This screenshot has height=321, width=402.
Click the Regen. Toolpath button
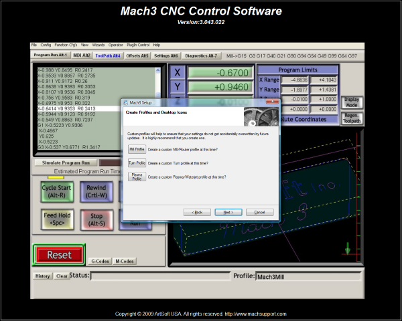click(x=351, y=119)
